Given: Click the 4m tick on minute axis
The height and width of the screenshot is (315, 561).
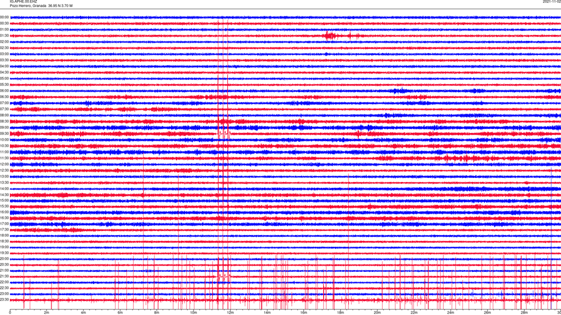Looking at the screenshot, I should click(84, 313).
